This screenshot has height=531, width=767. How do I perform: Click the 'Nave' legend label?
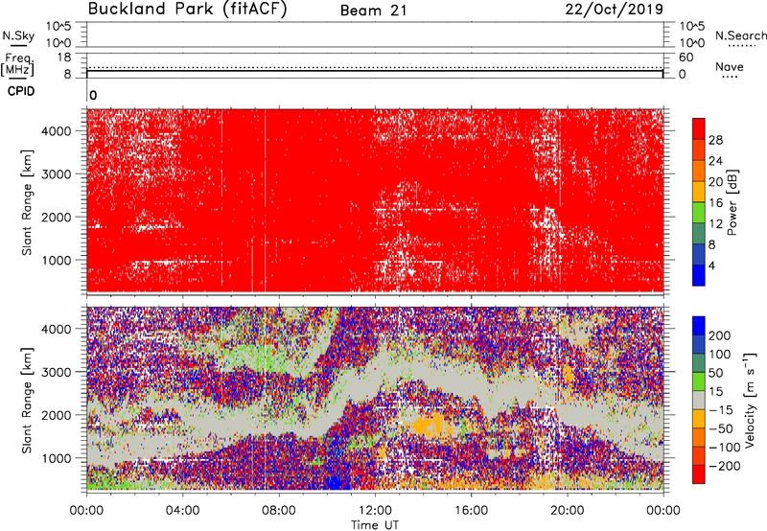[730, 66]
